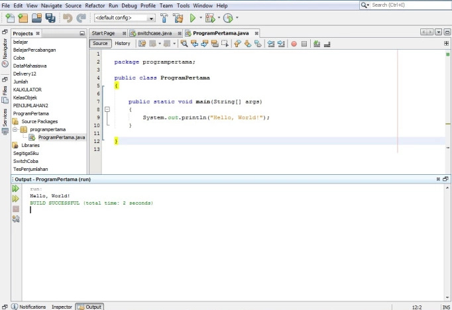Click the Undo arrow icon
Viewport: 452px width, 310px height.
[68, 18]
